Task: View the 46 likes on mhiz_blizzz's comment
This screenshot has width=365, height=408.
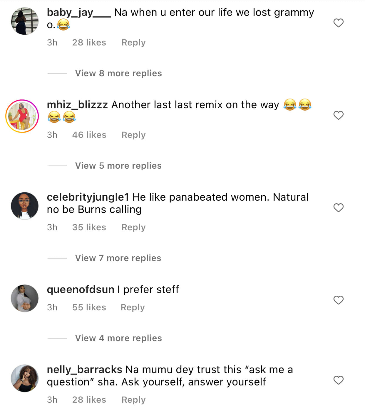Action: click(89, 135)
